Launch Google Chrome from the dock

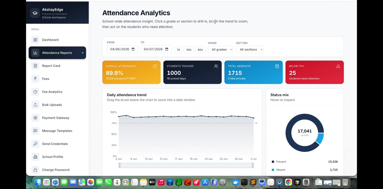point(288,182)
